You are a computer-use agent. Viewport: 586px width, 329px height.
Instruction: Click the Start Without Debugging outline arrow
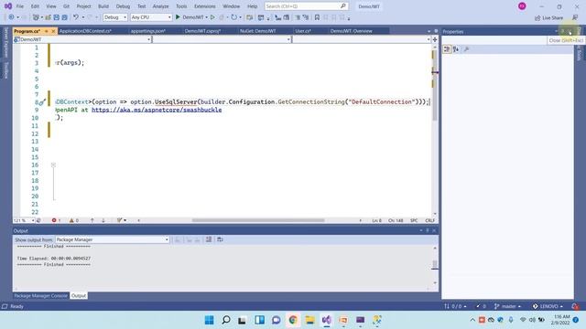212,17
